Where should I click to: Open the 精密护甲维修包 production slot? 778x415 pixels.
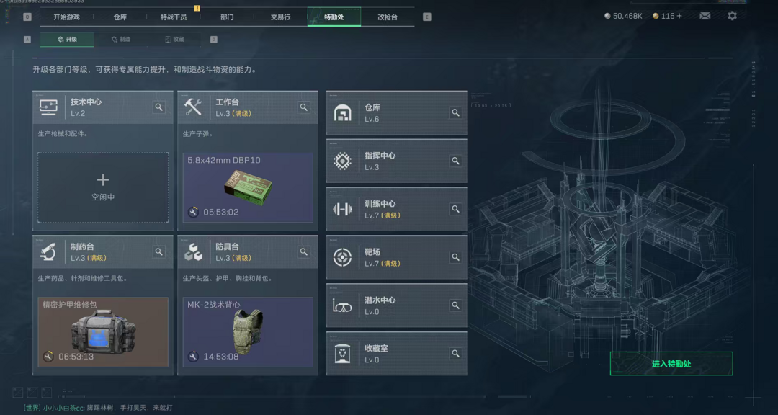click(x=103, y=332)
